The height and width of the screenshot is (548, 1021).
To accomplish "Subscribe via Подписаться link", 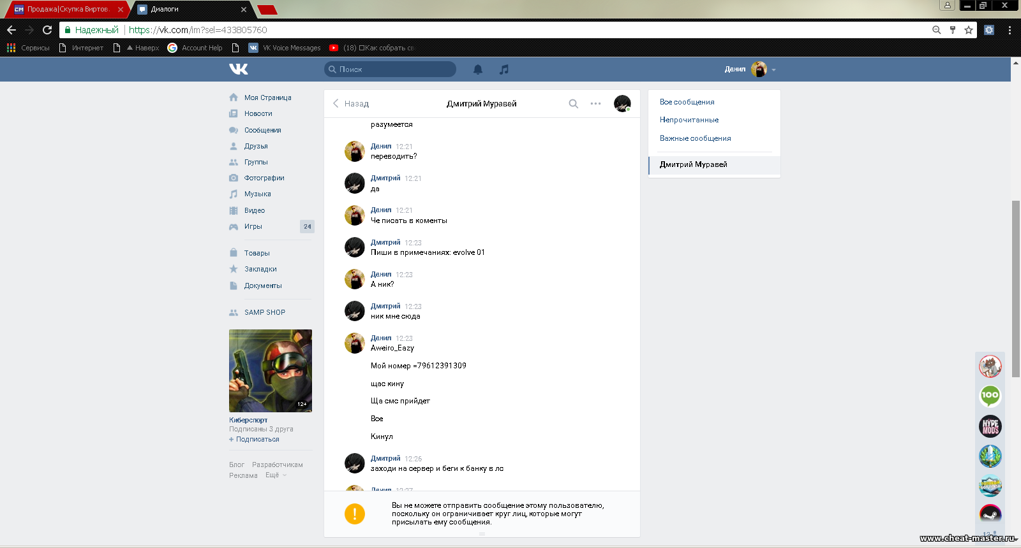I will pyautogui.click(x=254, y=439).
